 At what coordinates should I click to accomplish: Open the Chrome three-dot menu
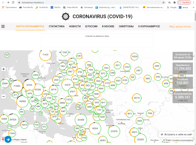(193, 2)
